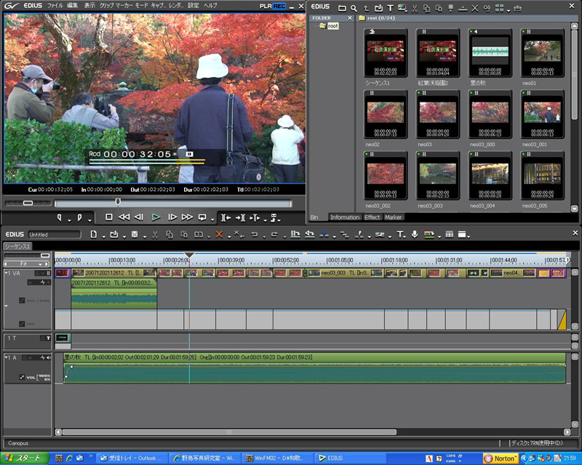Open the 表示 menu
Viewport: 582px width, 465px height.
89,6
